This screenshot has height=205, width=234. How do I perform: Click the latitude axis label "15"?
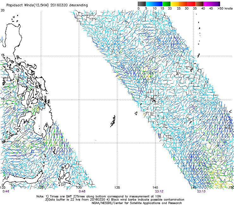3,55
